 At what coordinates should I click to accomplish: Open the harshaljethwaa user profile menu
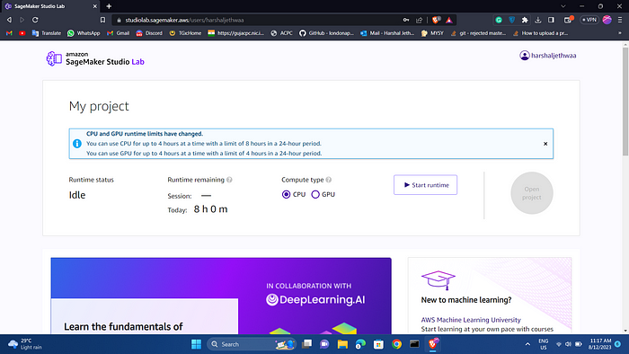[547, 56]
